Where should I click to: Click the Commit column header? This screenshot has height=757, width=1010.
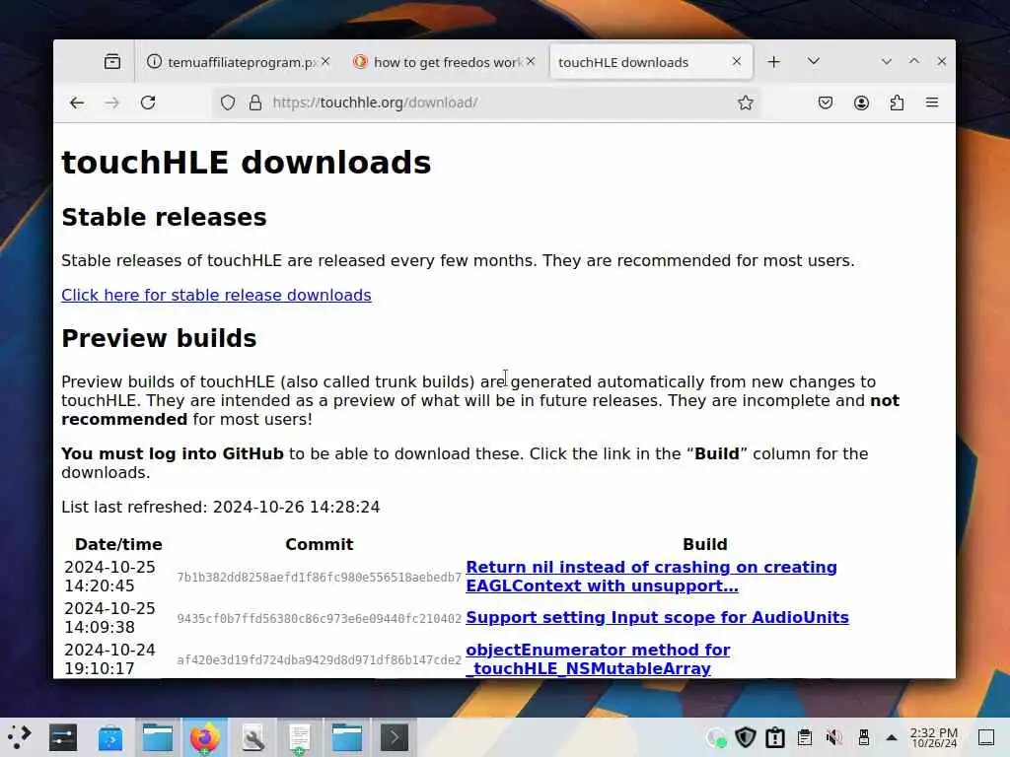coord(319,544)
